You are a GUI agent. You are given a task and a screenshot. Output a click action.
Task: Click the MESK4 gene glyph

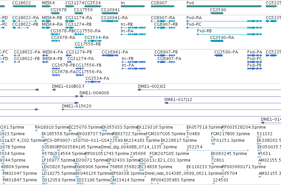point(47,6)
